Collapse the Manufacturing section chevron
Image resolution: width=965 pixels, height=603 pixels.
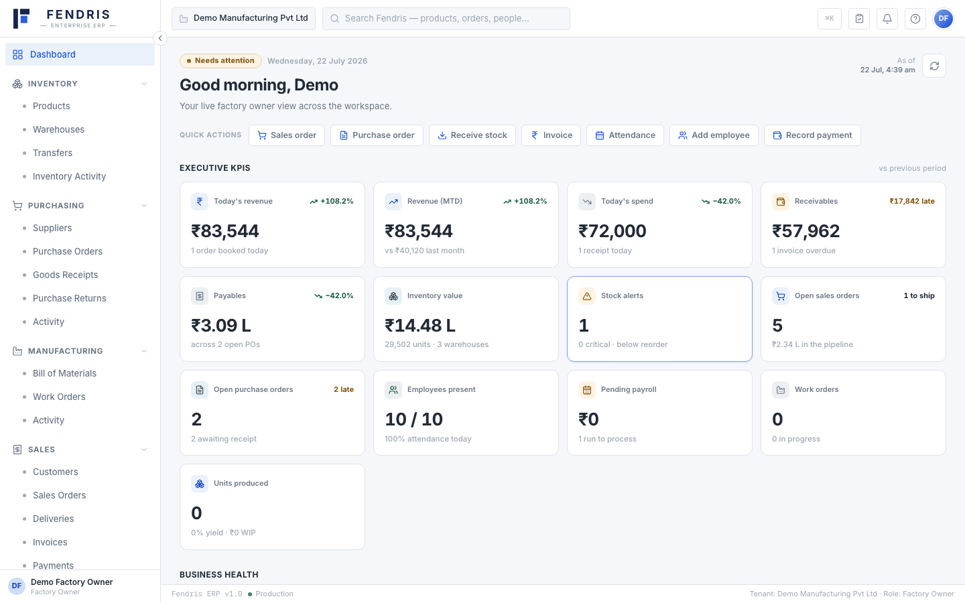(144, 351)
